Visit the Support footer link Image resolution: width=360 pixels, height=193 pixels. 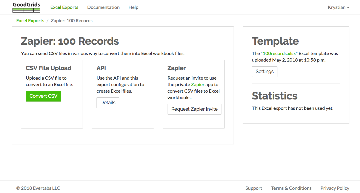click(254, 188)
